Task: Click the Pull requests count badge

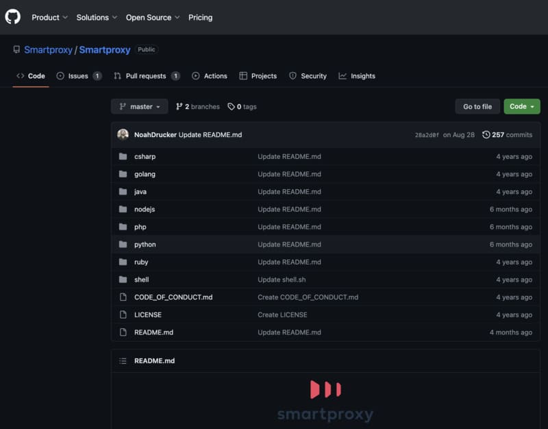Action: point(175,76)
